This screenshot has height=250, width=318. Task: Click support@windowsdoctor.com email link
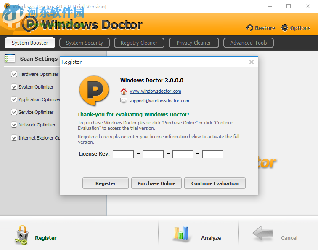coord(159,101)
